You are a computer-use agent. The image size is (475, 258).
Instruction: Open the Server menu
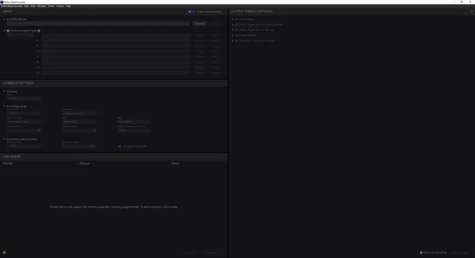[x=51, y=6]
